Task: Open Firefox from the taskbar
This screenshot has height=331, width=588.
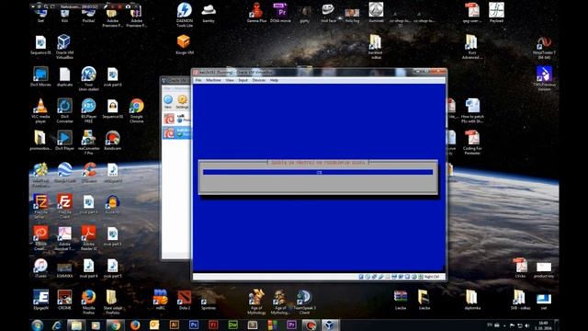Action: [x=135, y=325]
